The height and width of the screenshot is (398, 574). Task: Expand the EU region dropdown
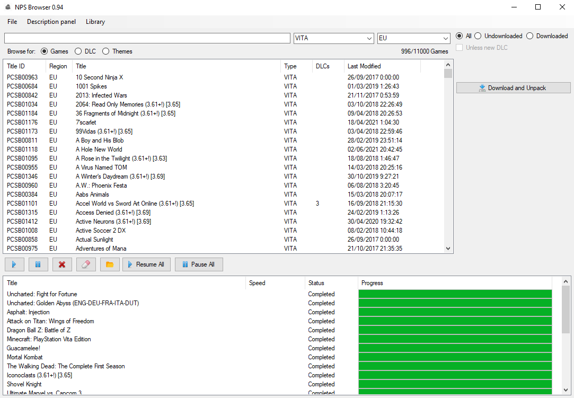(x=413, y=38)
